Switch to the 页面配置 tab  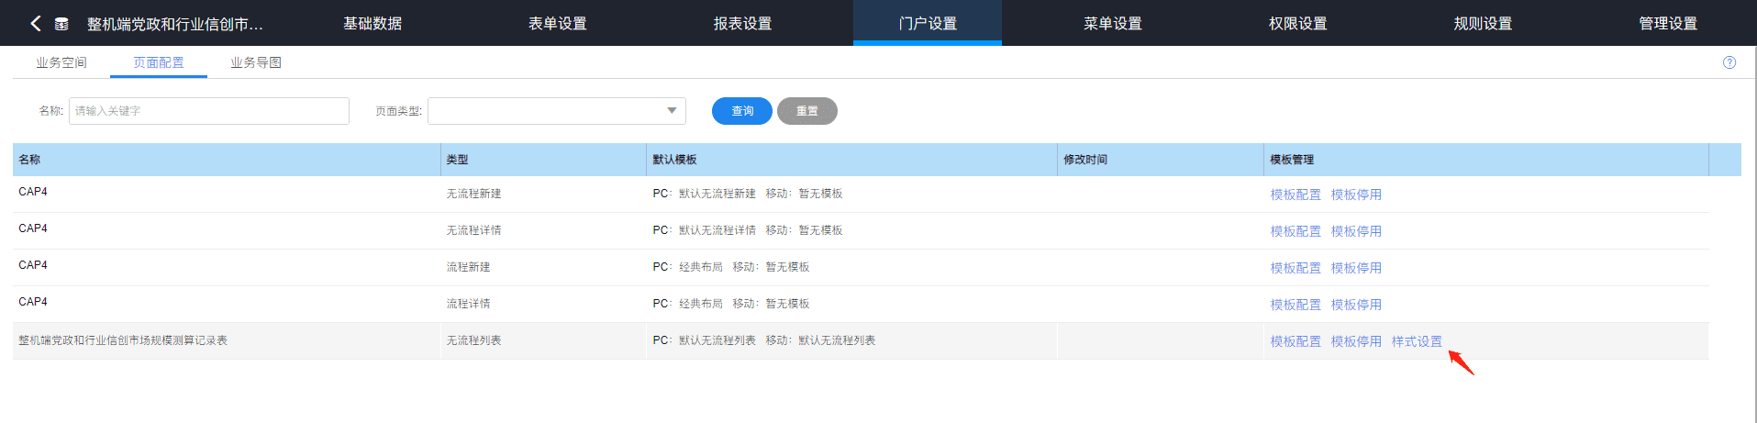[159, 62]
